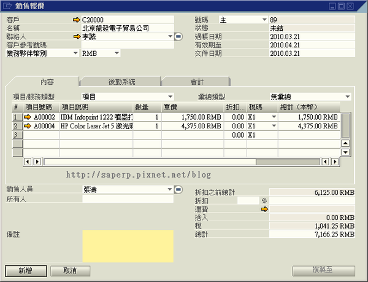This screenshot has height=282, width=368.
Task: Click 項目說明 column header
Action: click(x=96, y=107)
